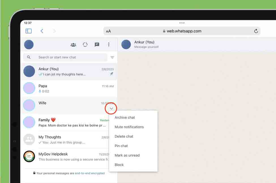Open the Family group chat
Screen dimensions: 276x183
click(x=65, y=122)
